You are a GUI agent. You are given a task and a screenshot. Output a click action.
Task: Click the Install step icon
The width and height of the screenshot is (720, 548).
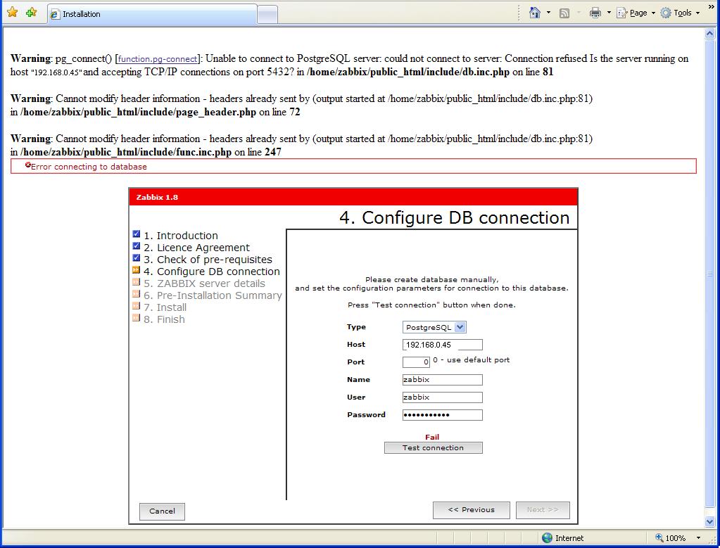(137, 306)
